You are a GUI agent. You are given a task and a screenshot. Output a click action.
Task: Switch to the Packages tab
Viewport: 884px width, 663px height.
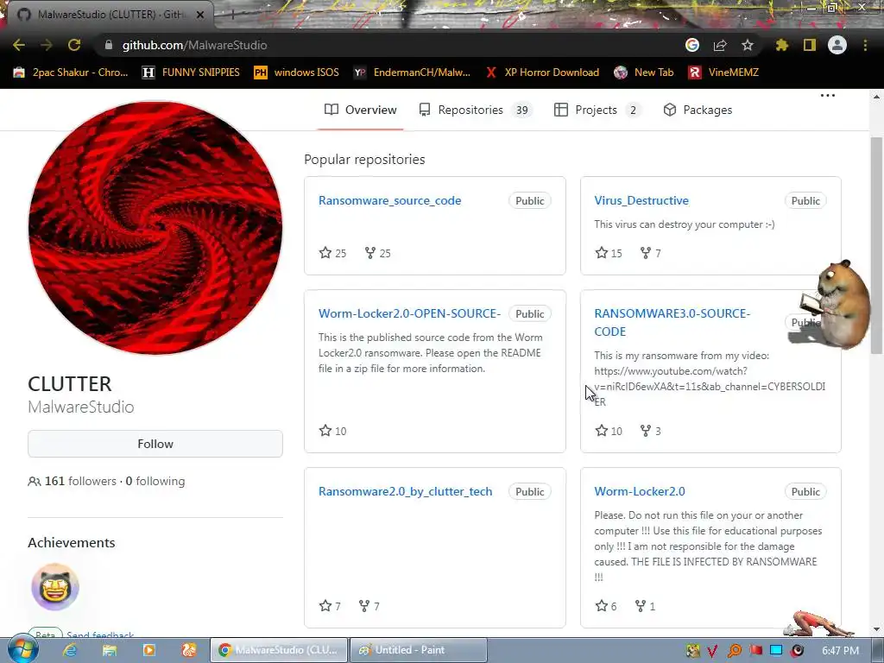tap(698, 110)
